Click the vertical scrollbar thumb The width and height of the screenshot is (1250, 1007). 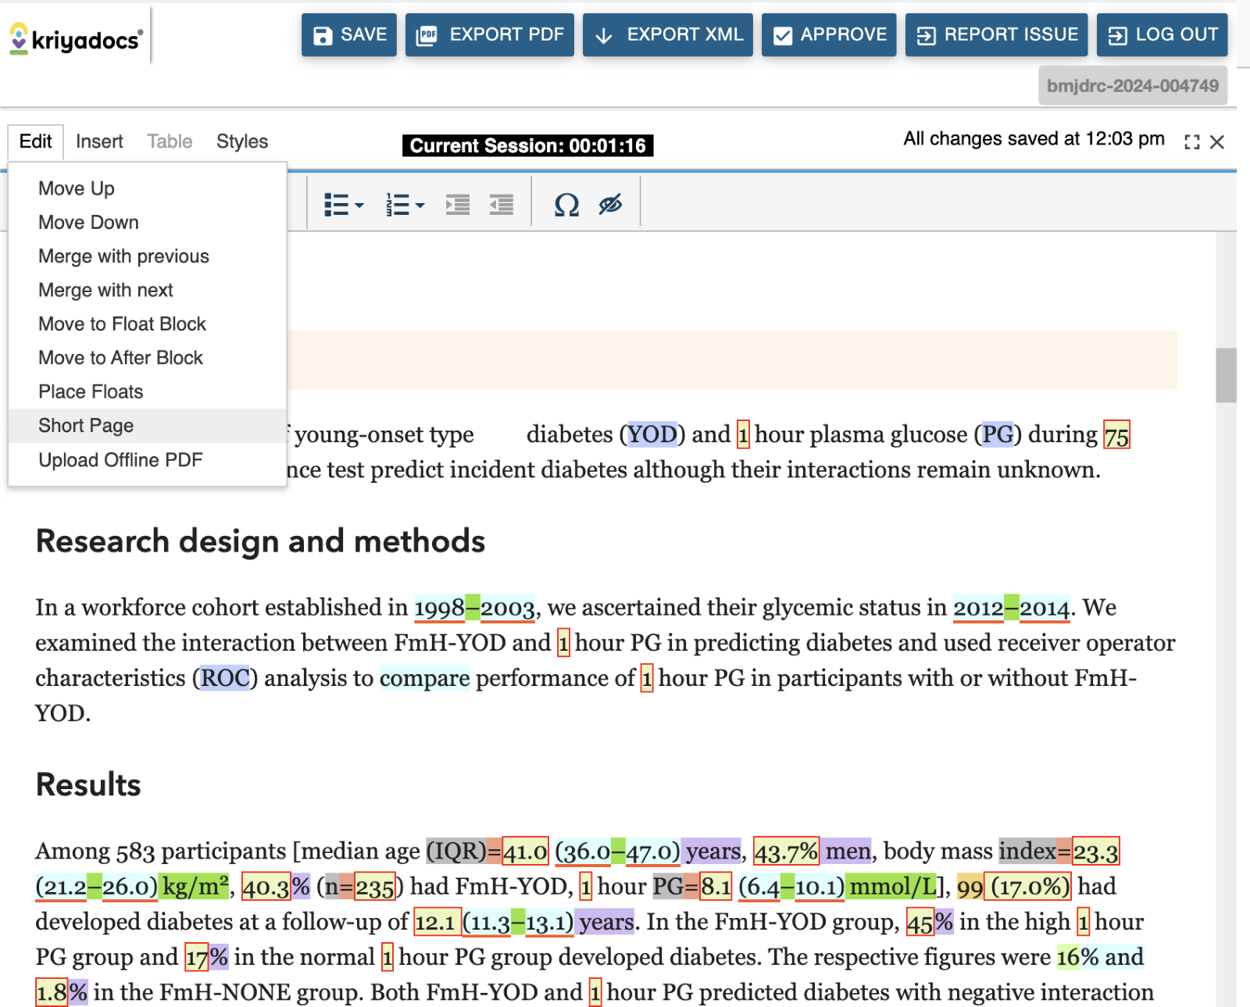(1226, 375)
